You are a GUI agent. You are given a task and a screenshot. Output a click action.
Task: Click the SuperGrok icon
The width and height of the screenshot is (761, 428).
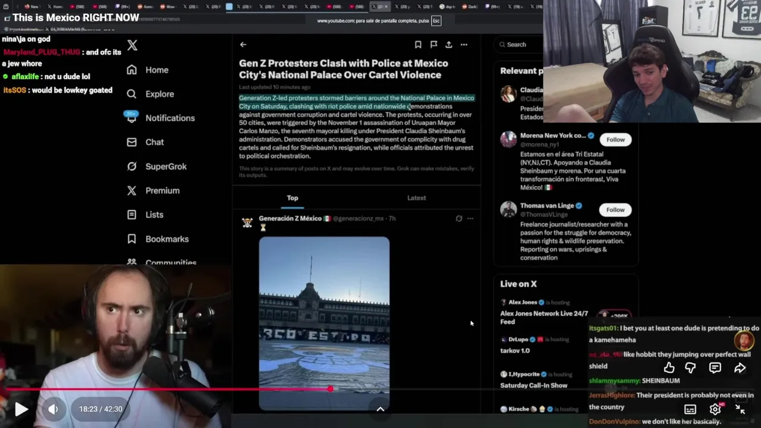coord(132,166)
